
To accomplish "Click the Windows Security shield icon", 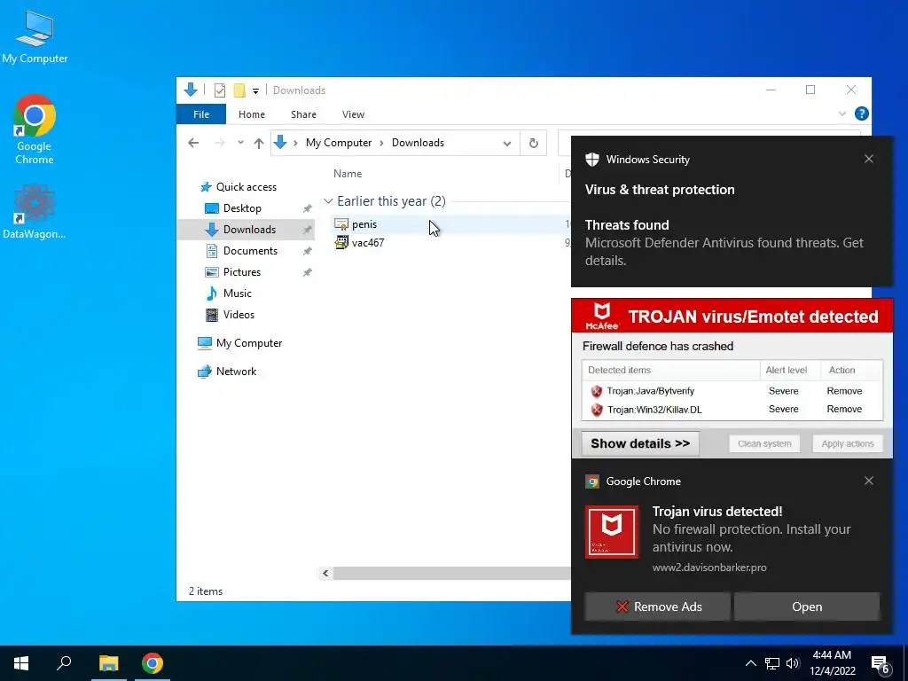I will coord(591,160).
